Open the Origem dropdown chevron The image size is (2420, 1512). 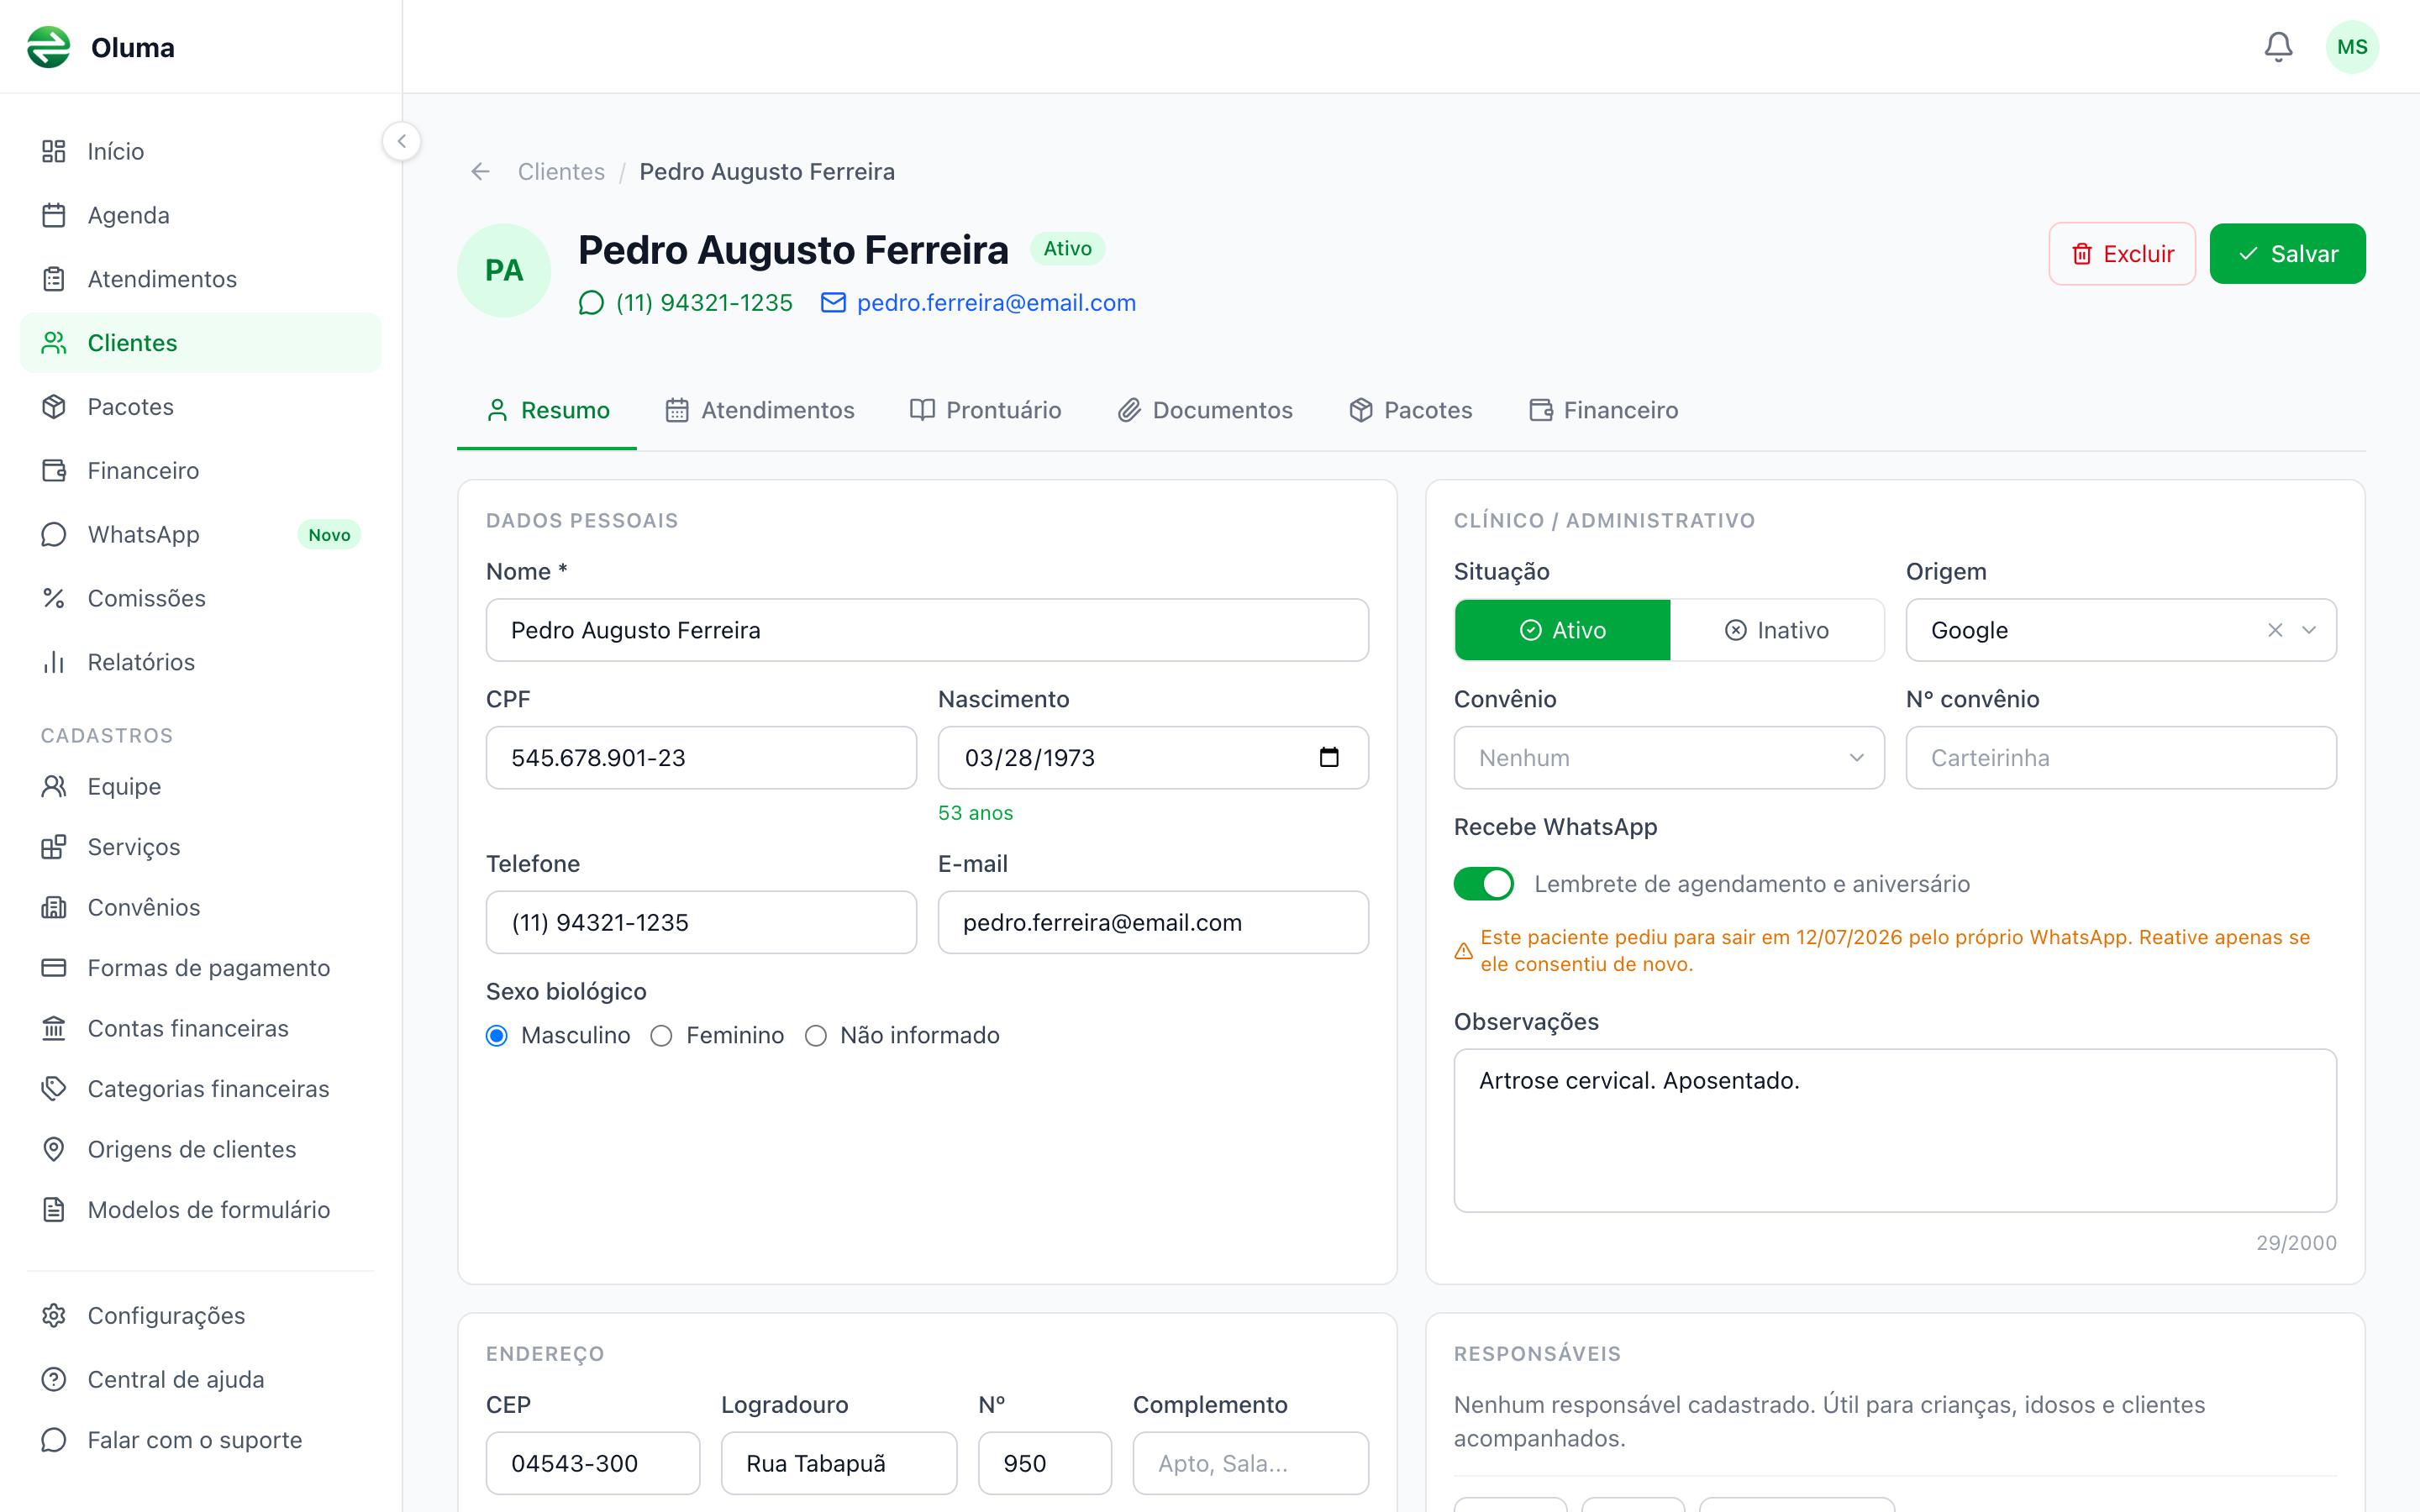(x=2309, y=630)
